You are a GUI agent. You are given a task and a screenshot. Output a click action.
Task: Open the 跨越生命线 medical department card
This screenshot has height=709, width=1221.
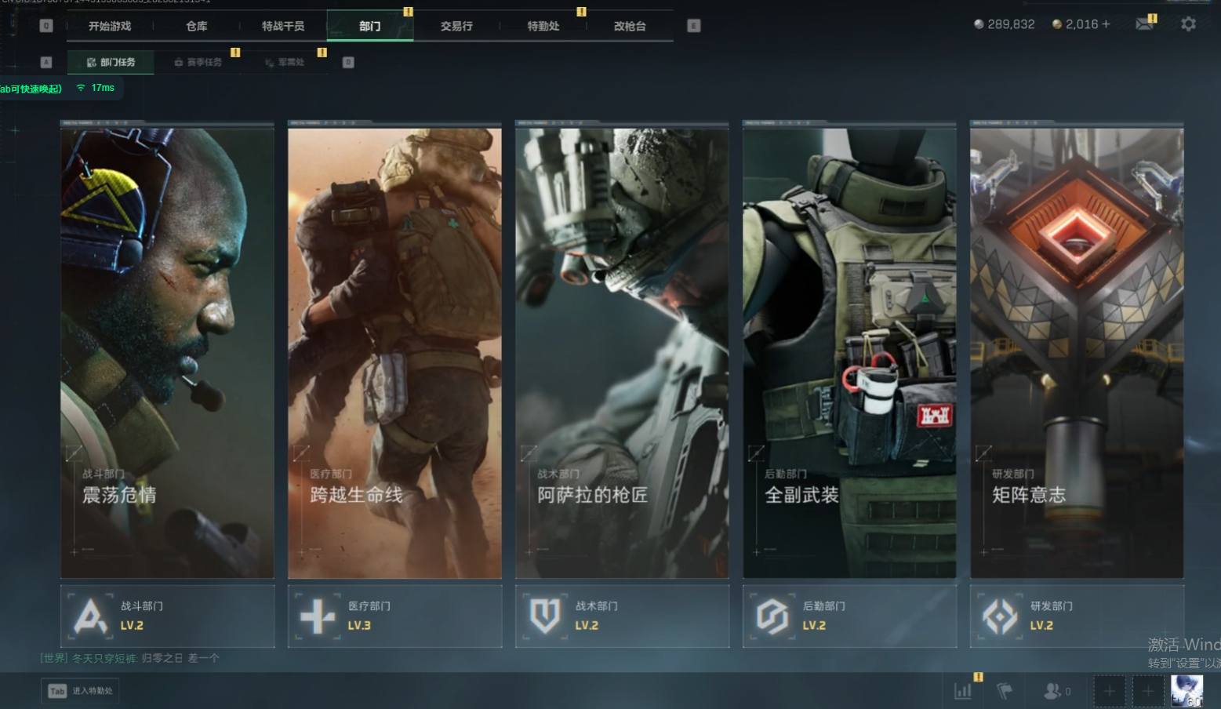point(394,351)
